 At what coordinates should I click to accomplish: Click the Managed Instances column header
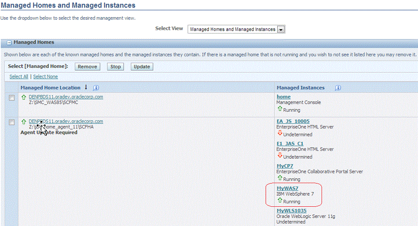pos(301,88)
